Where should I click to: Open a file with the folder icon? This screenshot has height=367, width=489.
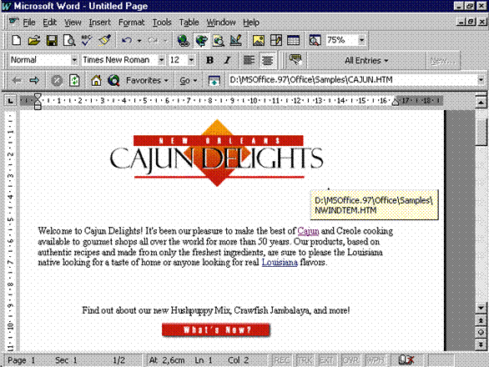(x=34, y=41)
